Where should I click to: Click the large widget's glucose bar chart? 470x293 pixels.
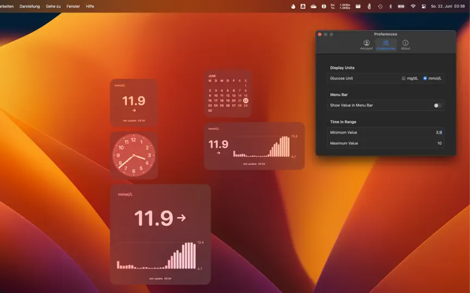(x=156, y=256)
